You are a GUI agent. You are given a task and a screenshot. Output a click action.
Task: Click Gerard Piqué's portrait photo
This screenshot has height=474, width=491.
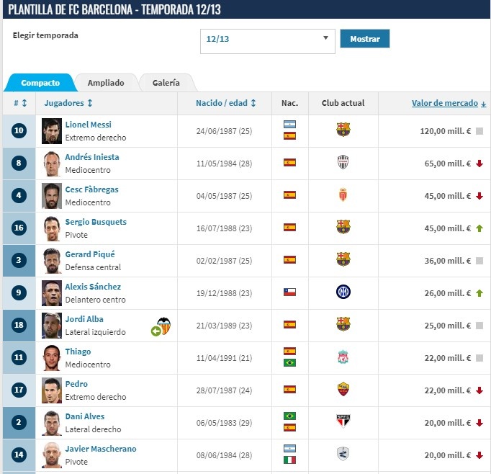point(52,261)
